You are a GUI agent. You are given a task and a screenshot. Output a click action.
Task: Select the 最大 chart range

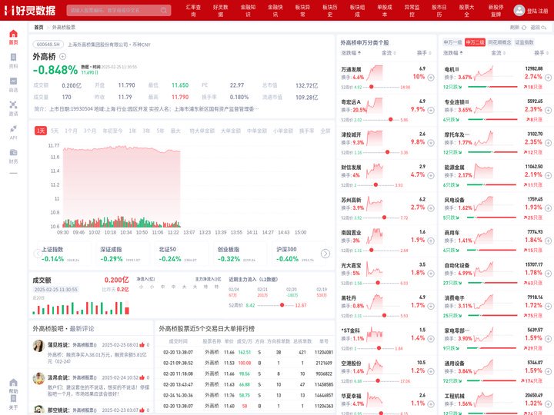click(x=175, y=131)
